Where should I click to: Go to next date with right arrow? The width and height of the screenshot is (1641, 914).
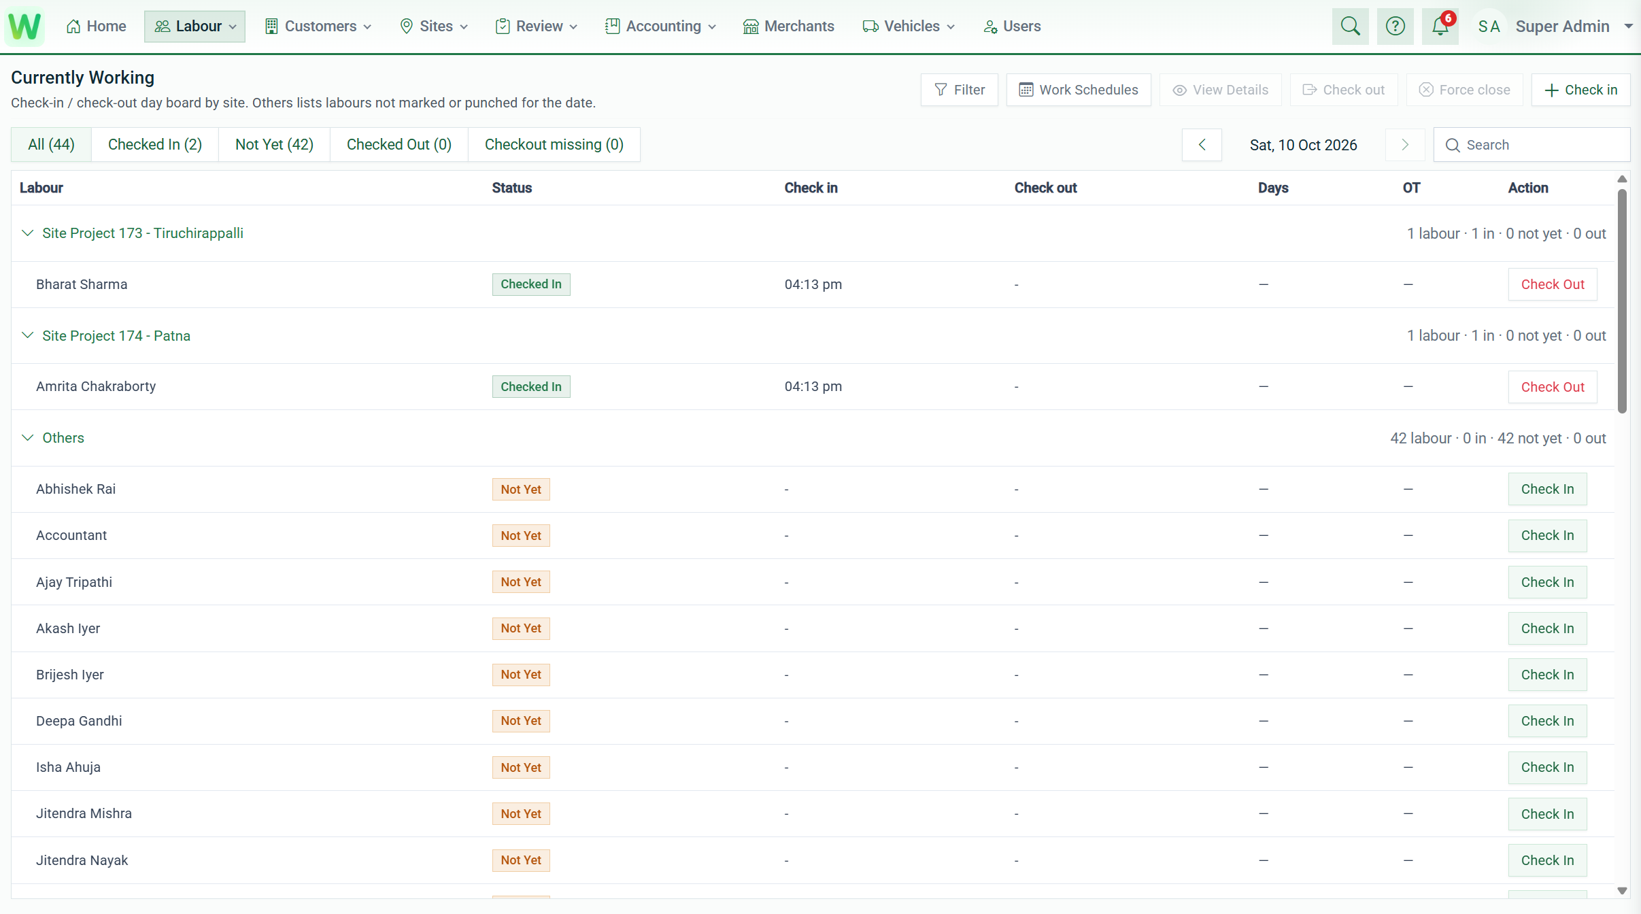click(1405, 145)
